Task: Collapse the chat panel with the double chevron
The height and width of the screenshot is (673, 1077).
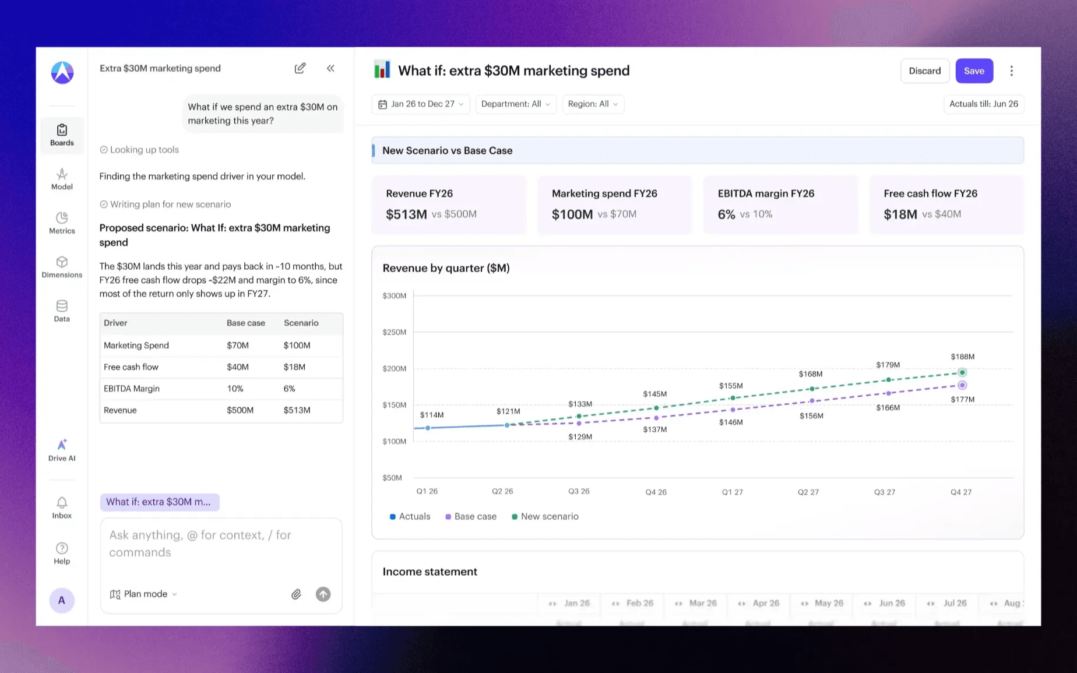Action: pos(330,68)
